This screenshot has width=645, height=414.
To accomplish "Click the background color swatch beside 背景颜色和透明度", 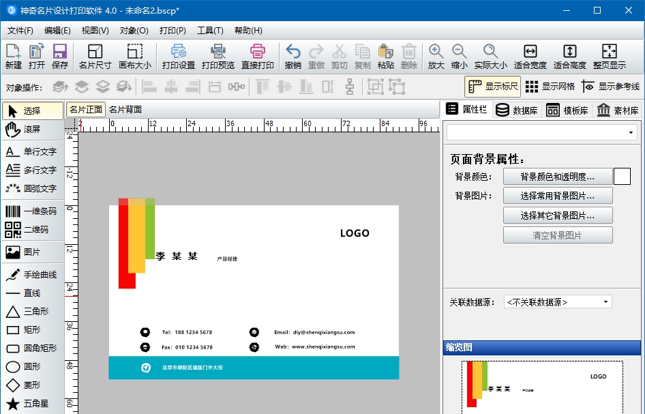I will (622, 176).
